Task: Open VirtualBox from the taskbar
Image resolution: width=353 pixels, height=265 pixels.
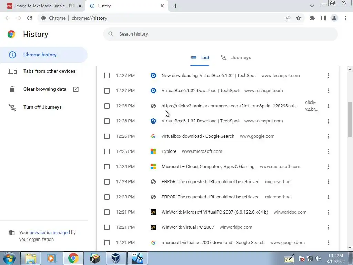Action: coord(116,258)
